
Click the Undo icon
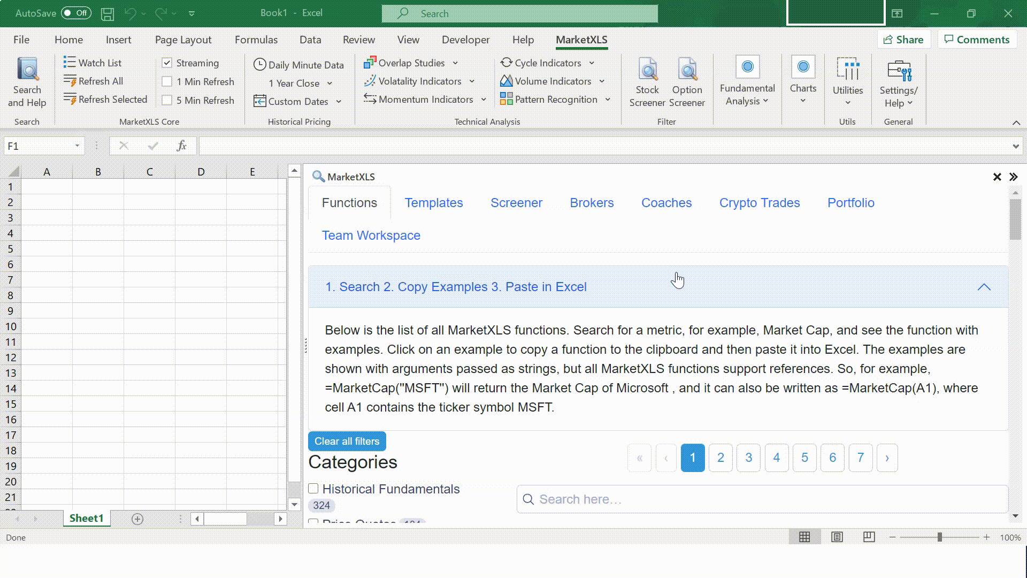[x=130, y=13]
